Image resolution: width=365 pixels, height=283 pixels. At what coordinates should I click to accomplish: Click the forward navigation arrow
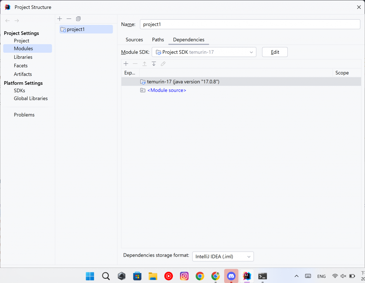[x=17, y=21]
